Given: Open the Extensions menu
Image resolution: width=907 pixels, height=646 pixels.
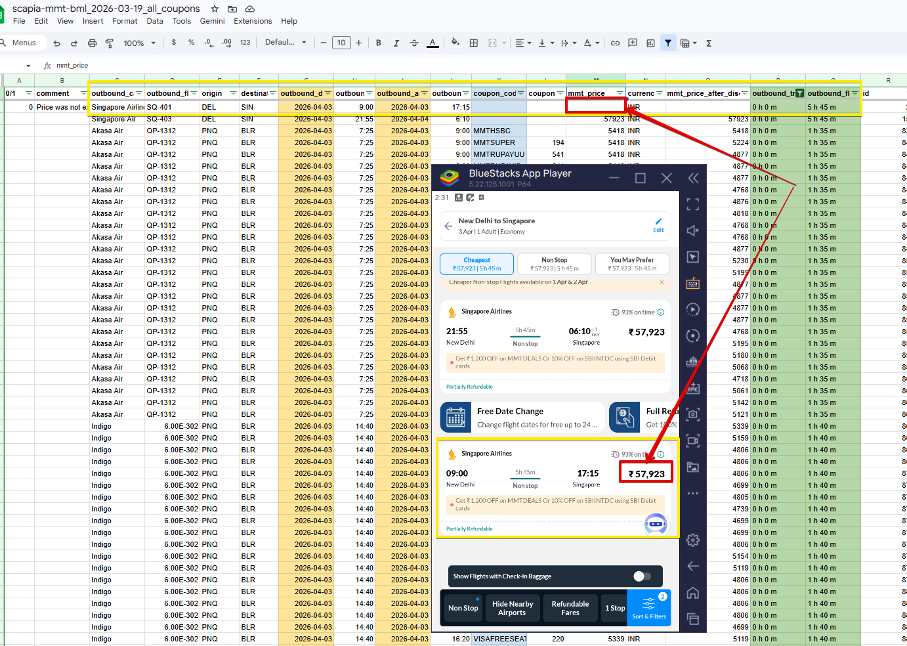Looking at the screenshot, I should pos(253,21).
